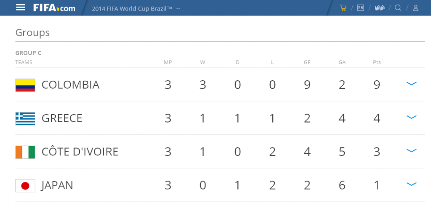Expand the Greece row chevron
Screen dimensions: 431x218
coord(412,117)
